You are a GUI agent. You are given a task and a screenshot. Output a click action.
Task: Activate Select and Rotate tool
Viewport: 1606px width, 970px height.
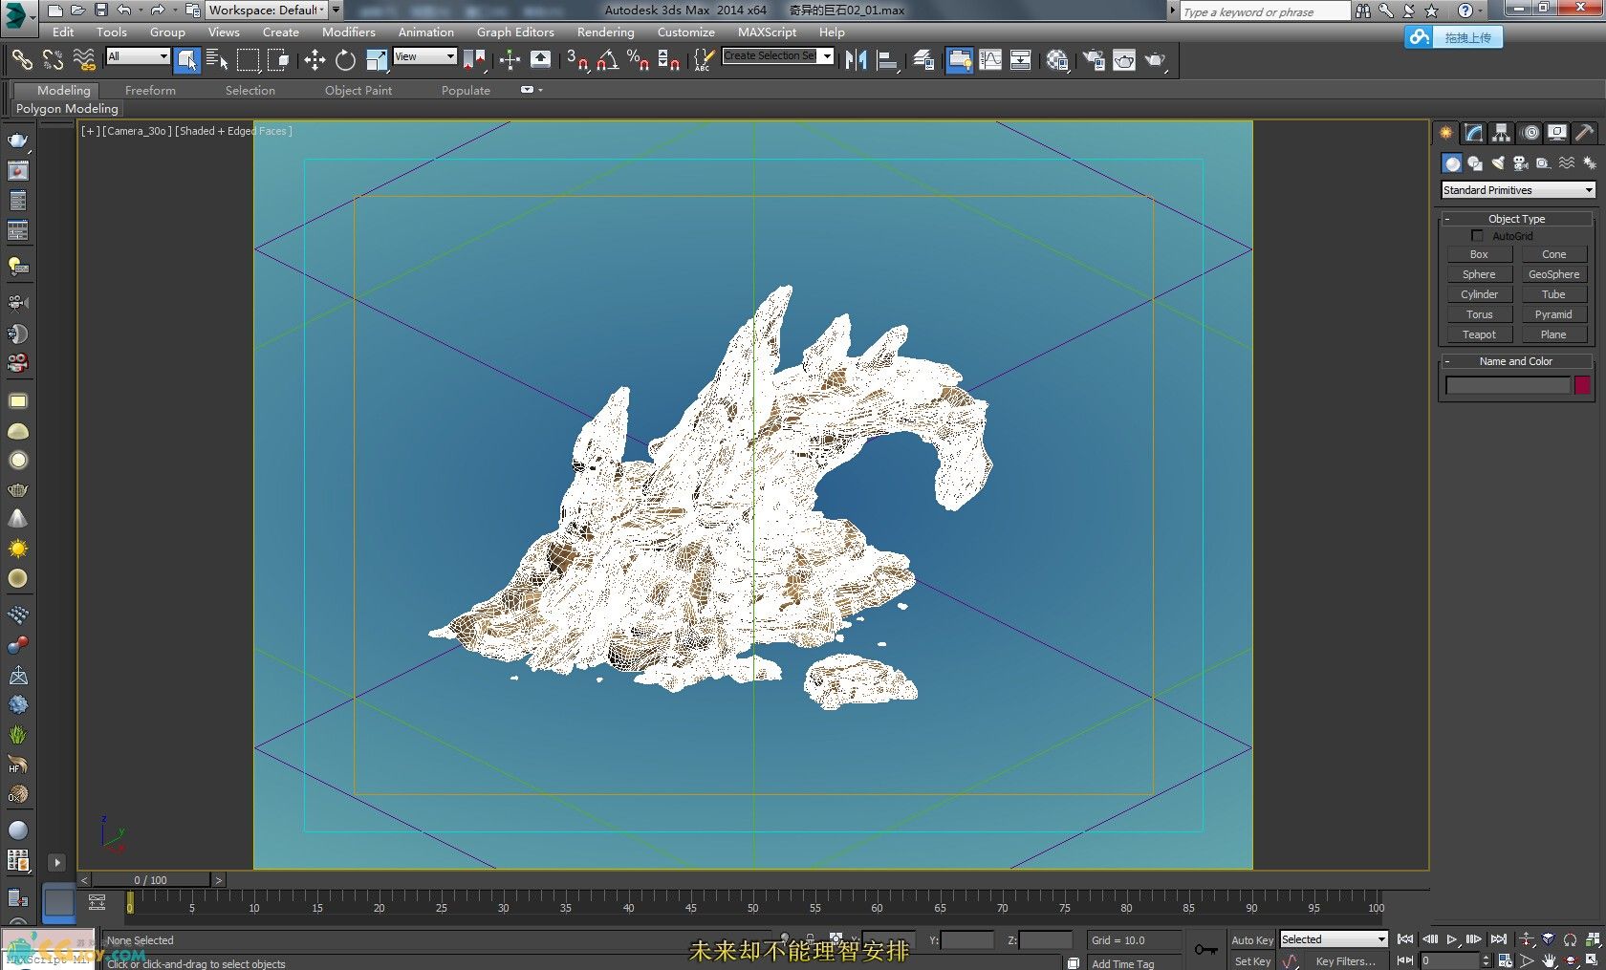click(345, 60)
